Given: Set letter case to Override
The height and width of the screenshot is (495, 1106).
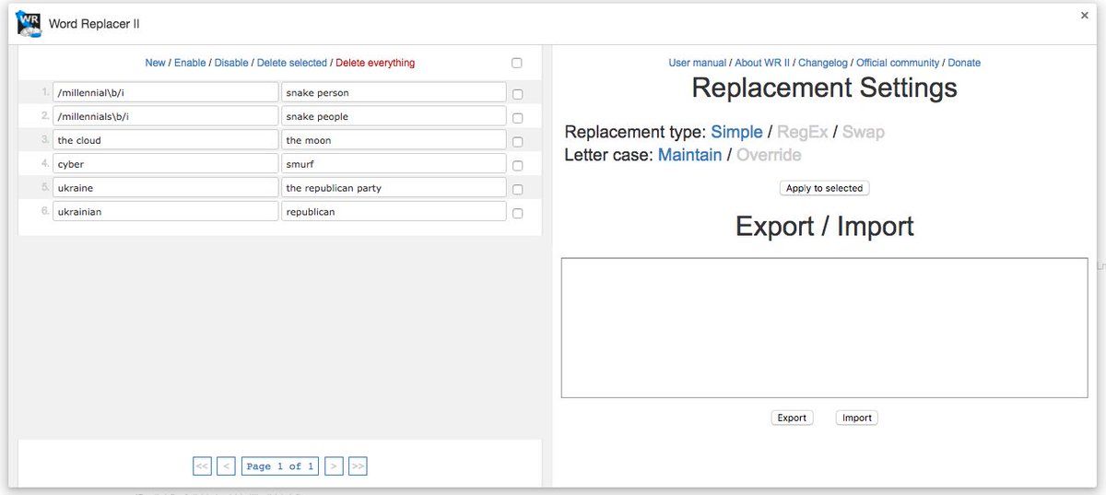Looking at the screenshot, I should [768, 155].
